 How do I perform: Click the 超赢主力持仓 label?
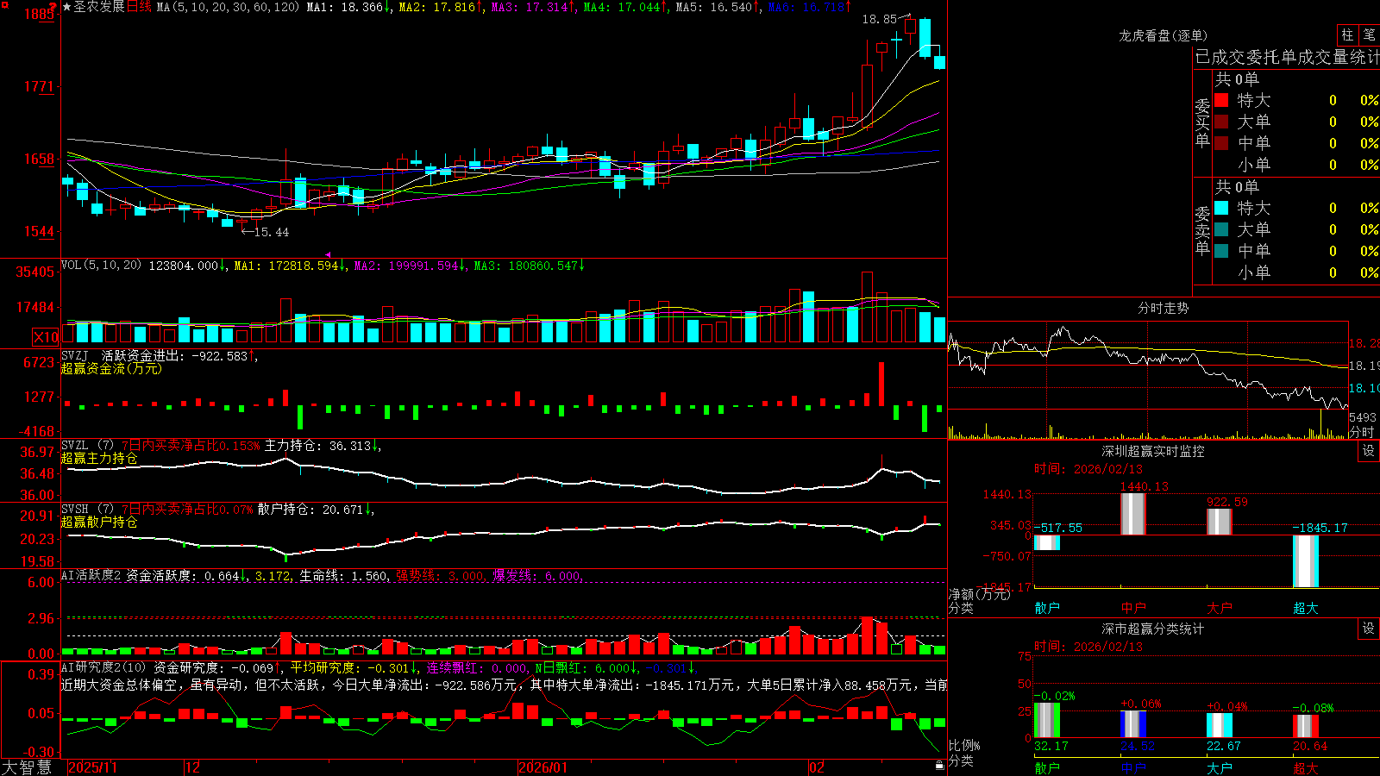(99, 458)
